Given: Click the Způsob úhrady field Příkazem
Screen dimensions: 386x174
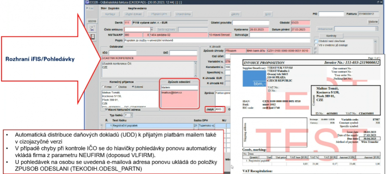Looking at the screenshot, I should click(x=235, y=51).
